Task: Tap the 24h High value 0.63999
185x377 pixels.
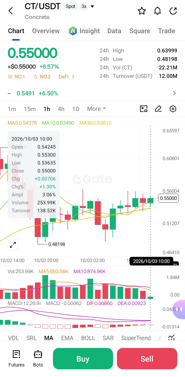Action: pos(167,51)
